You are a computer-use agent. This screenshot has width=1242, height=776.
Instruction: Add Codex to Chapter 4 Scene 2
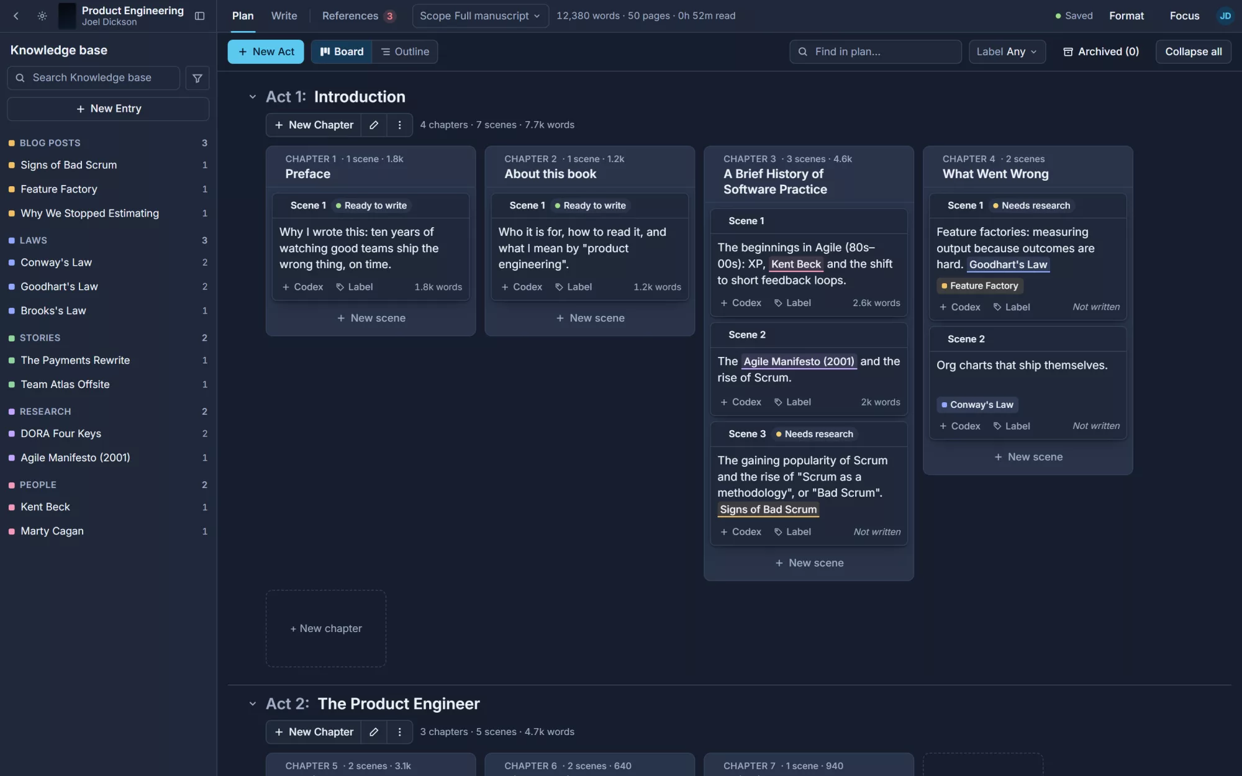[x=959, y=426]
